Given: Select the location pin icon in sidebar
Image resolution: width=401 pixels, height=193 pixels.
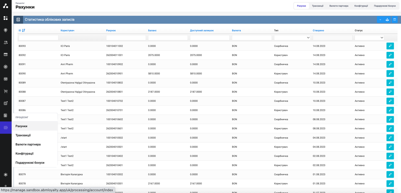Looking at the screenshot, I should [x=6, y=30].
